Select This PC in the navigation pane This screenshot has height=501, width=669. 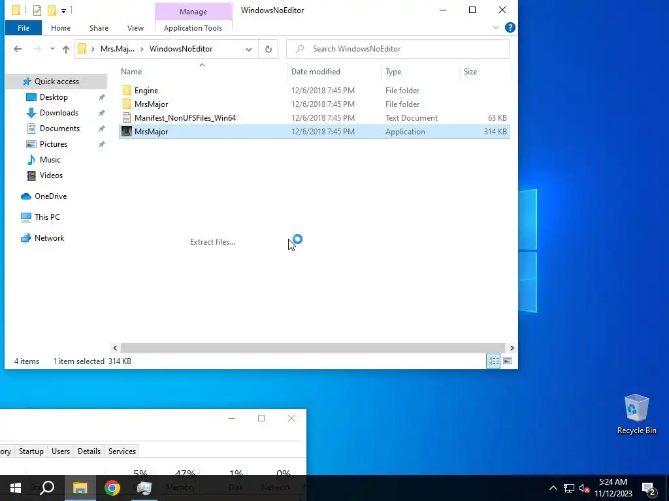pyautogui.click(x=47, y=217)
